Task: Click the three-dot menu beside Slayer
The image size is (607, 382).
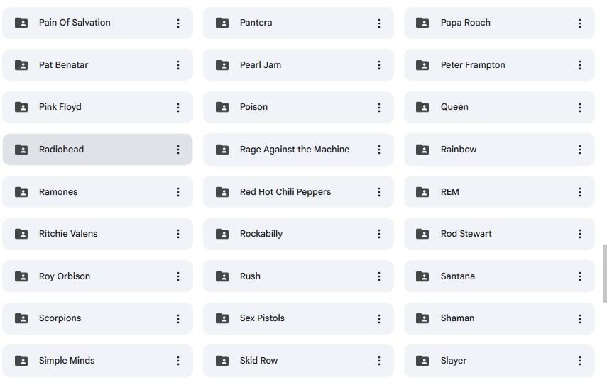Action: (x=580, y=361)
